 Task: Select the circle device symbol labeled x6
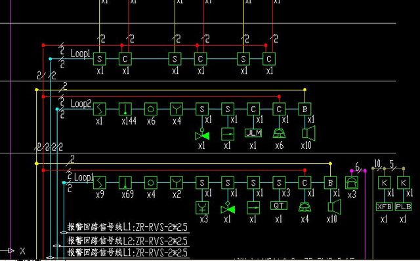pyautogui.click(x=151, y=110)
